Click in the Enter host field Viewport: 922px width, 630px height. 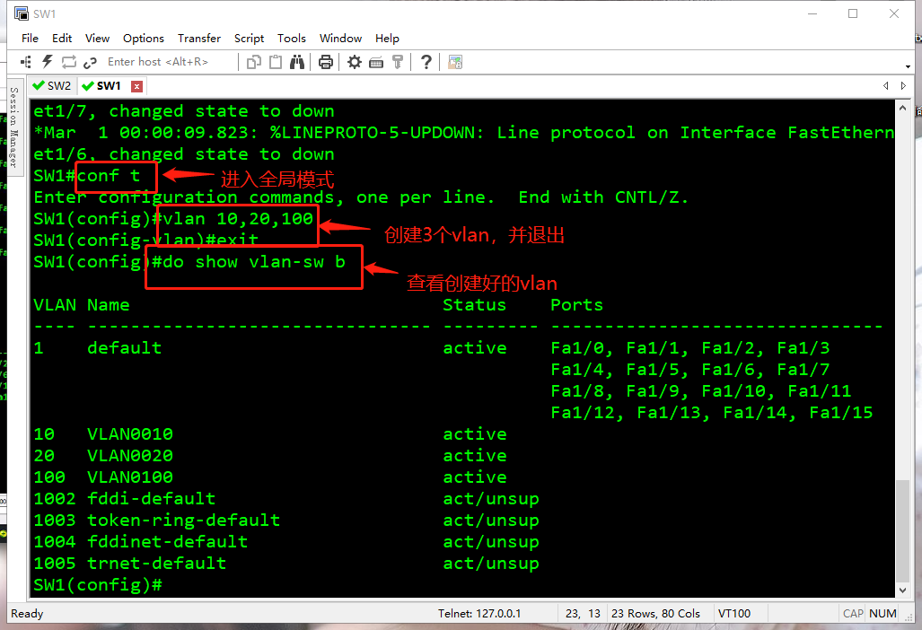(168, 62)
